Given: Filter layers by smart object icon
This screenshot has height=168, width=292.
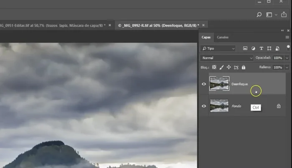Looking at the screenshot, I should pos(277,48).
